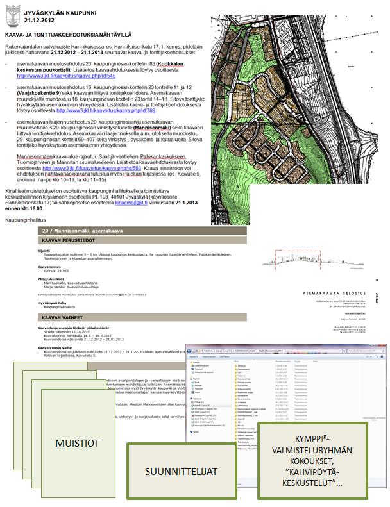Open the Explorer view options icon

coord(367,356)
